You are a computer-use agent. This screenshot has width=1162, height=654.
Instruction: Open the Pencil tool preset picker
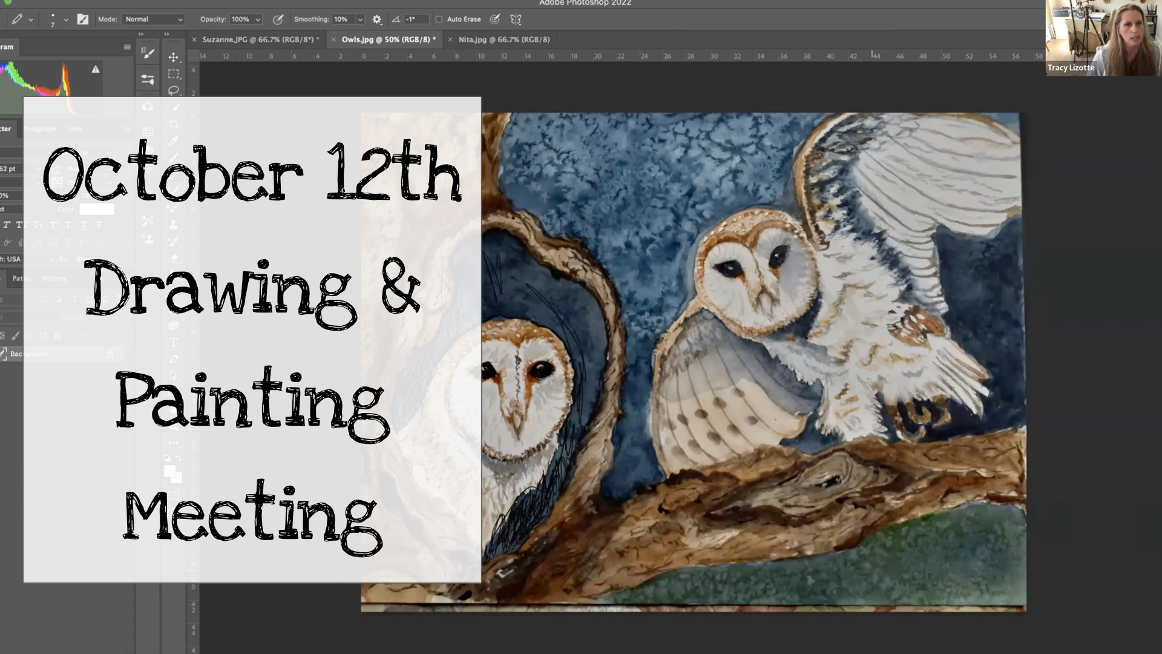click(x=17, y=19)
